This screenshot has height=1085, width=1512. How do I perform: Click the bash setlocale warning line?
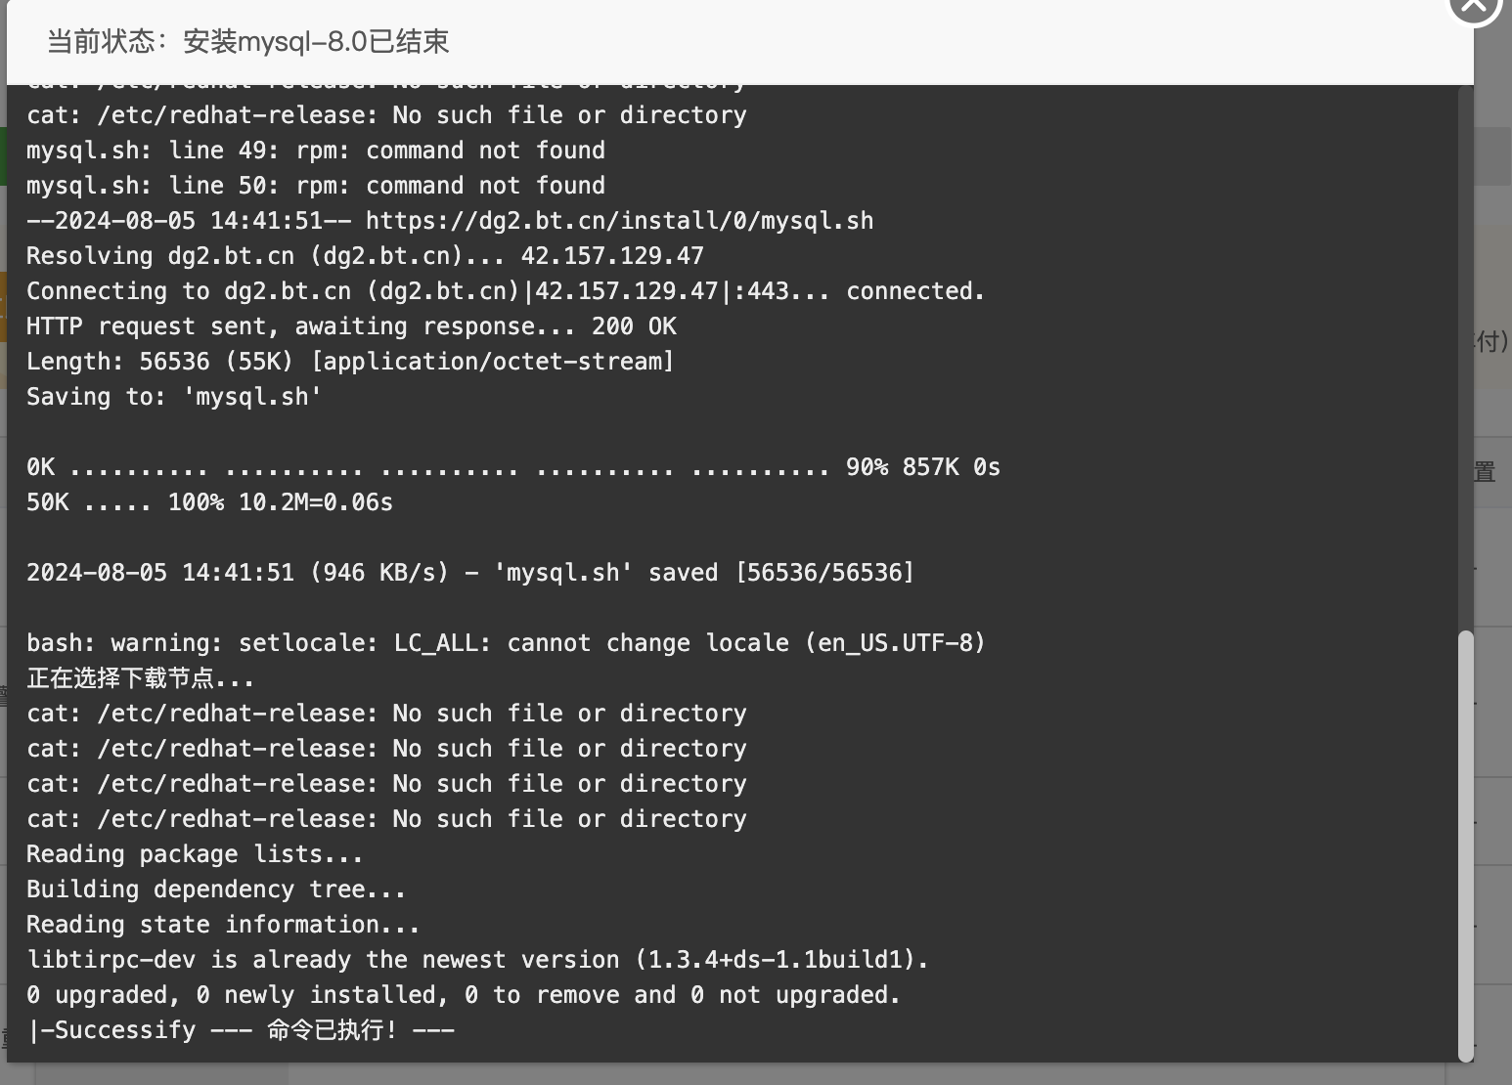(506, 643)
